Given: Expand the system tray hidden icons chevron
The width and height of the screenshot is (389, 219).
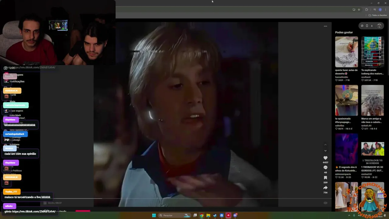Looking at the screenshot, I should click(349, 215).
